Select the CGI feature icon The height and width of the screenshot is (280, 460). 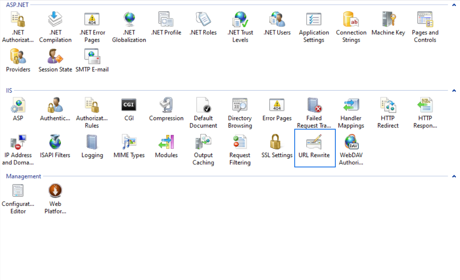[x=129, y=105]
